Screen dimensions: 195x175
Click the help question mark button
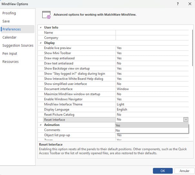178,4
